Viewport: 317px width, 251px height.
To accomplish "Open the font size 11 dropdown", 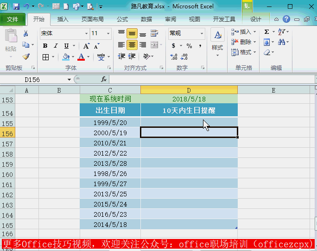I will pos(108,33).
